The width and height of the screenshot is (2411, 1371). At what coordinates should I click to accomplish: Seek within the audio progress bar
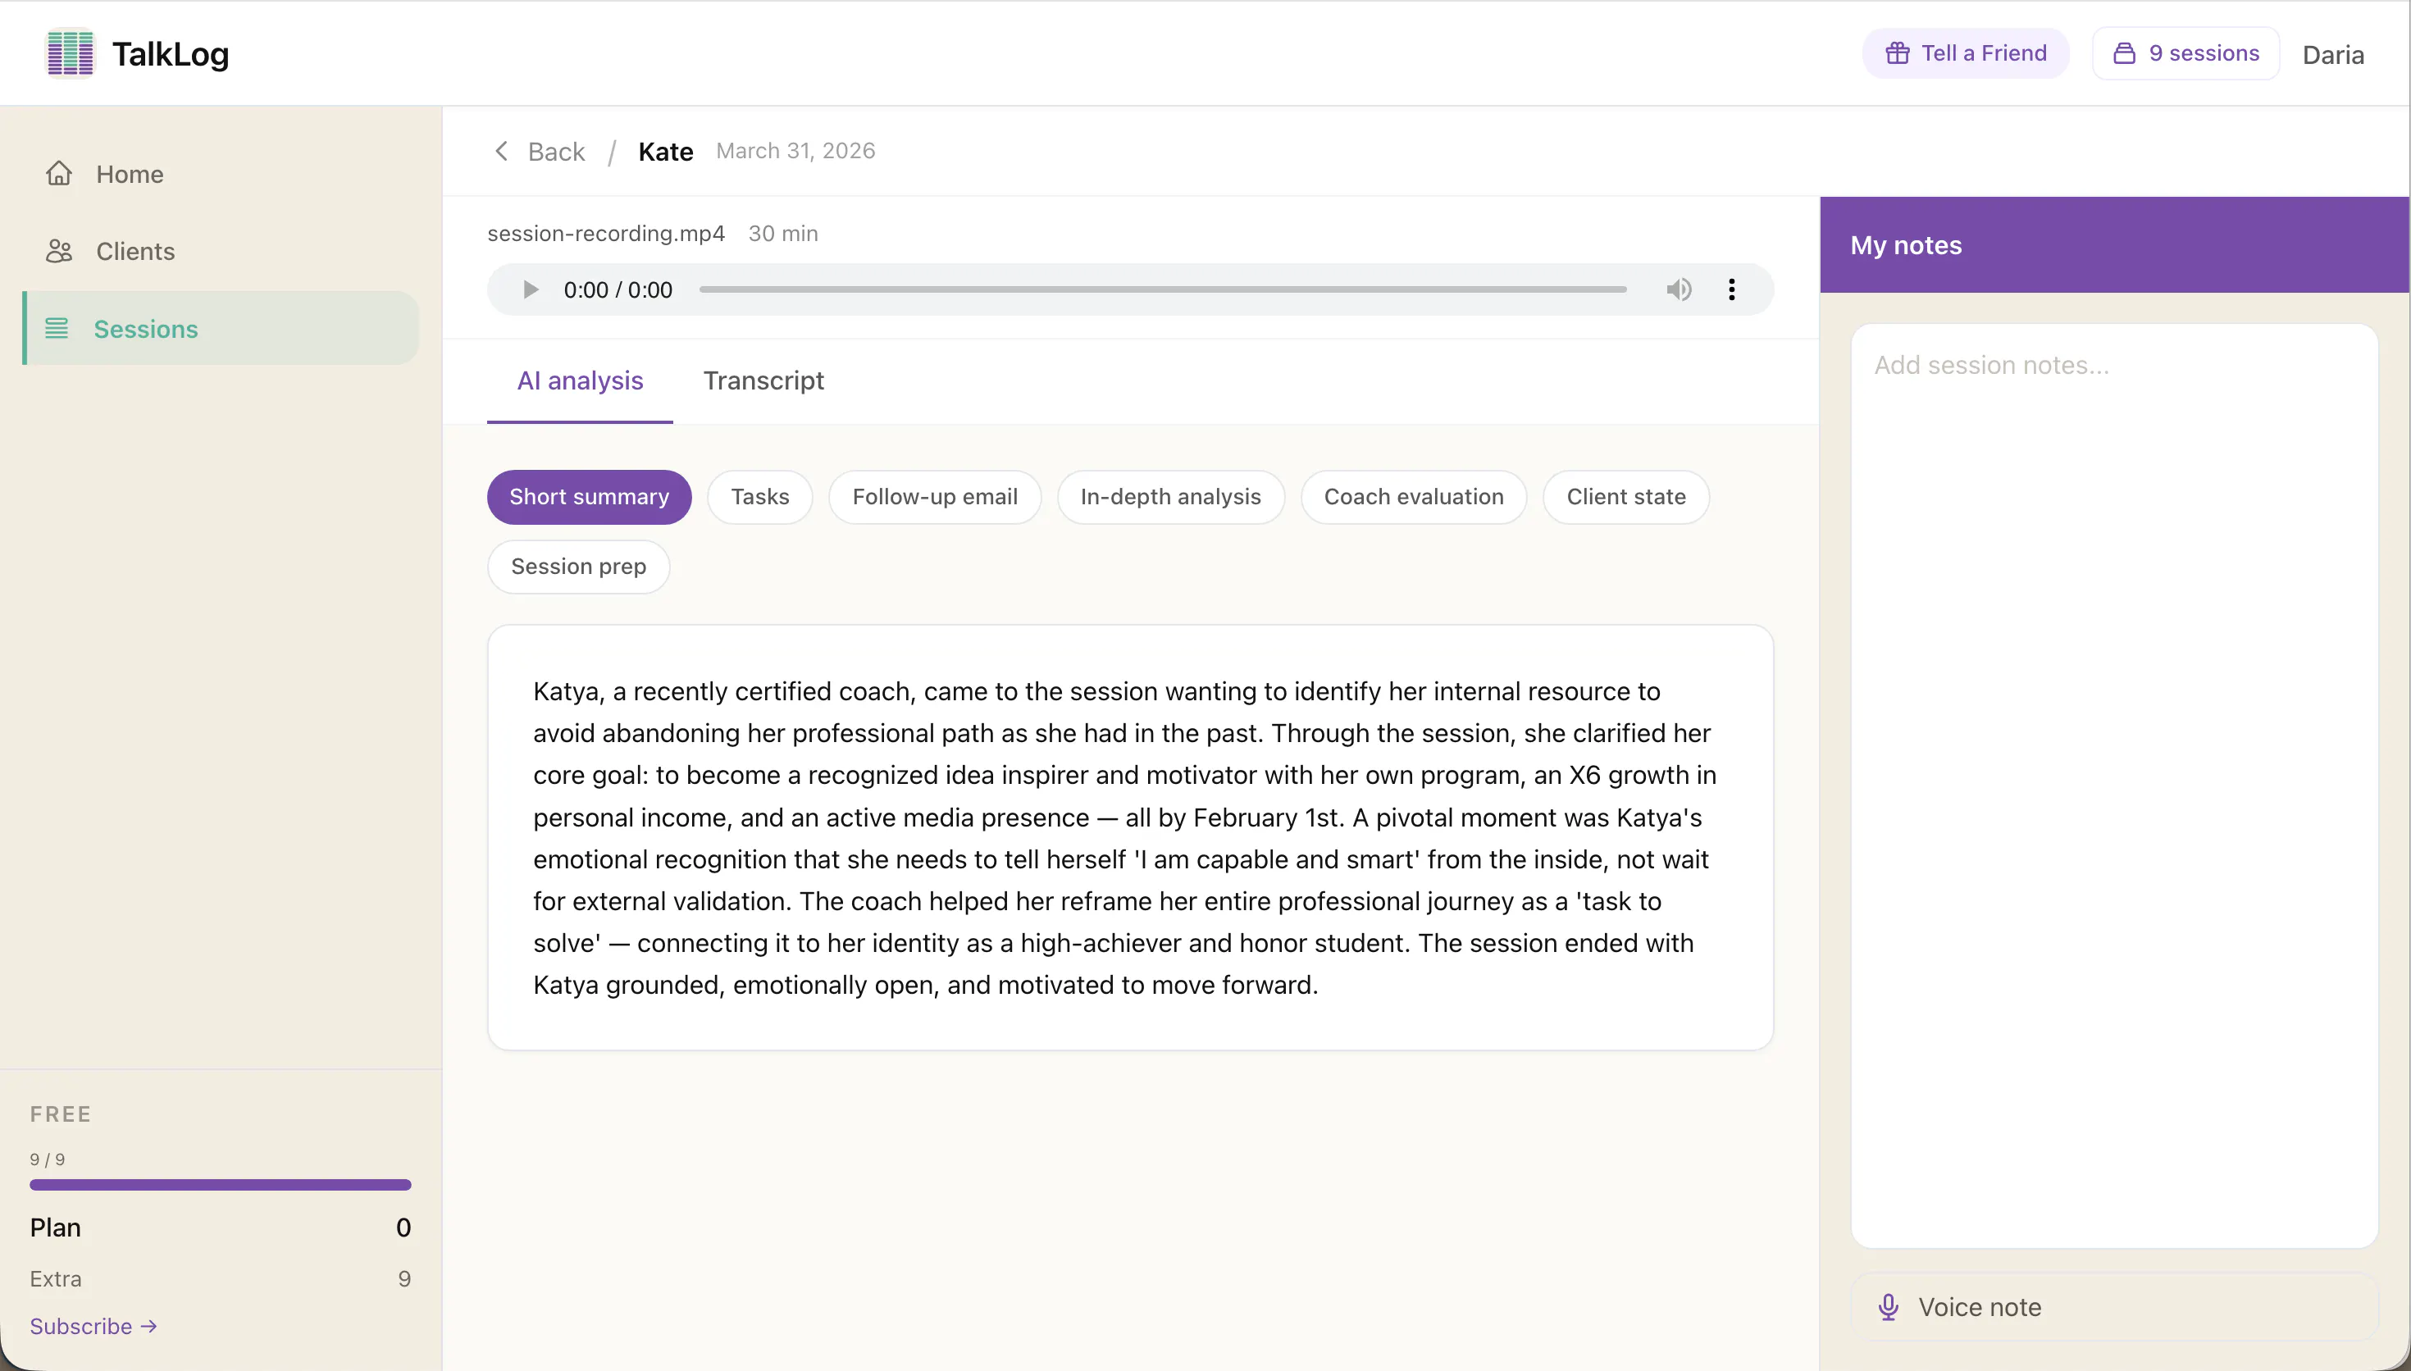point(1163,290)
